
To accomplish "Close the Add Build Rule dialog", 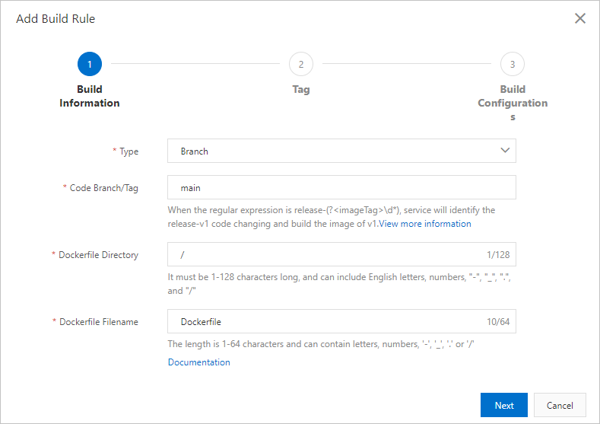I will [x=579, y=18].
